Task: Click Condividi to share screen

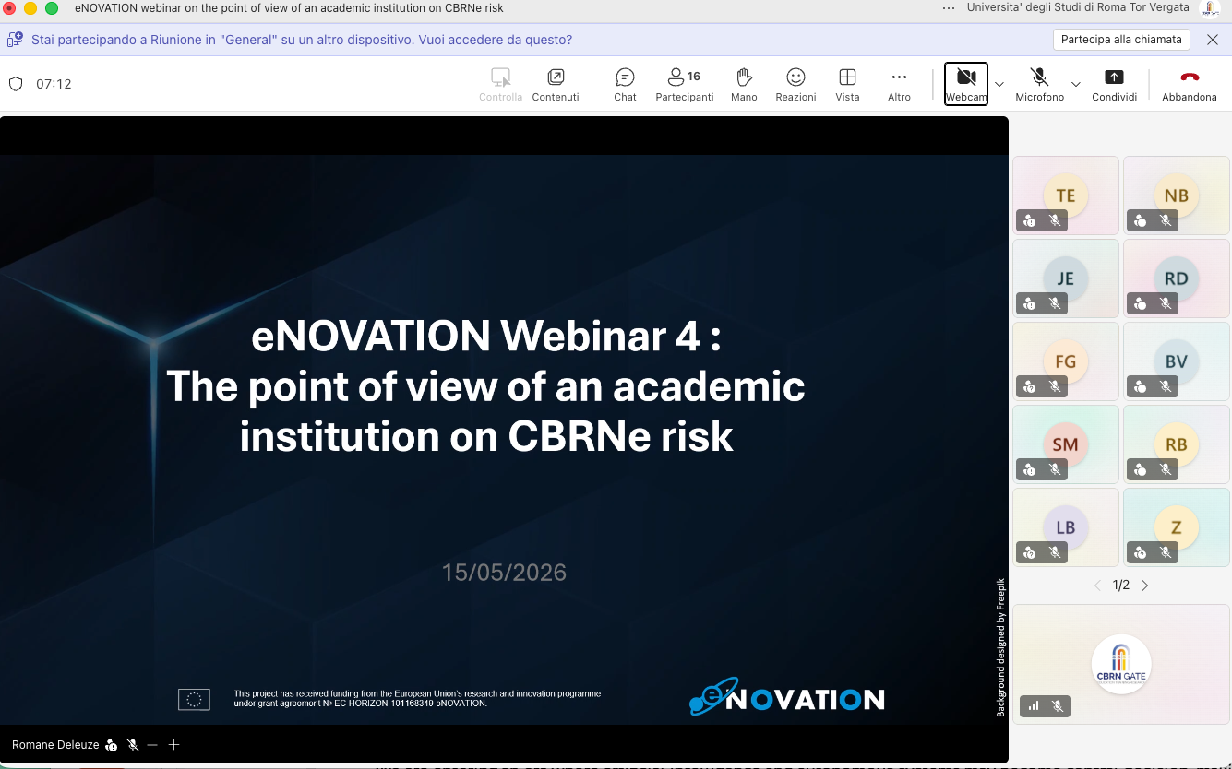Action: 1114,84
